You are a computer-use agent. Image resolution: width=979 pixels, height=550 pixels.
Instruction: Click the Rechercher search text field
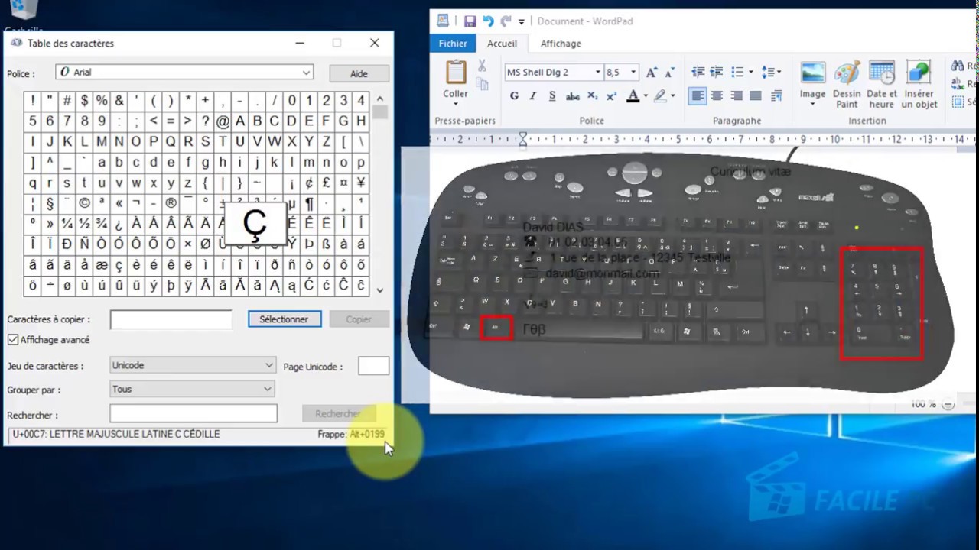[x=194, y=413]
